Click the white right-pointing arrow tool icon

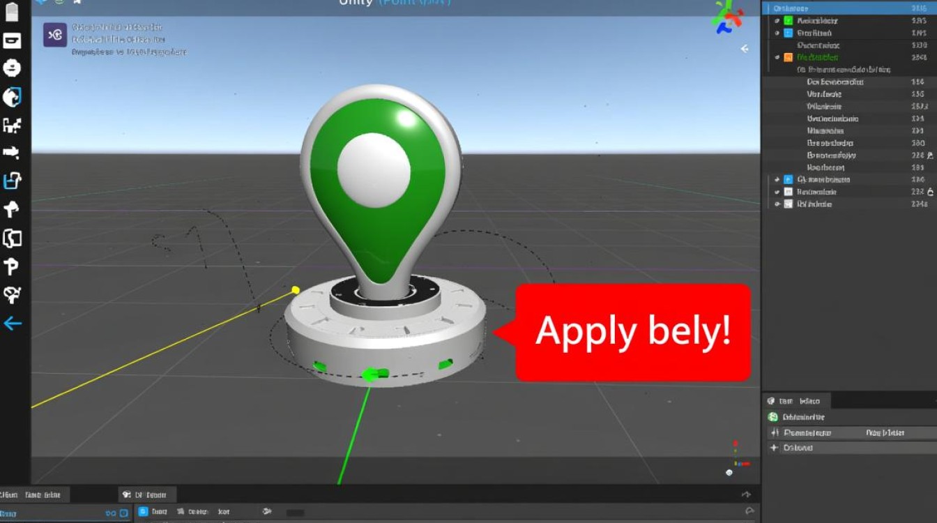[x=11, y=152]
